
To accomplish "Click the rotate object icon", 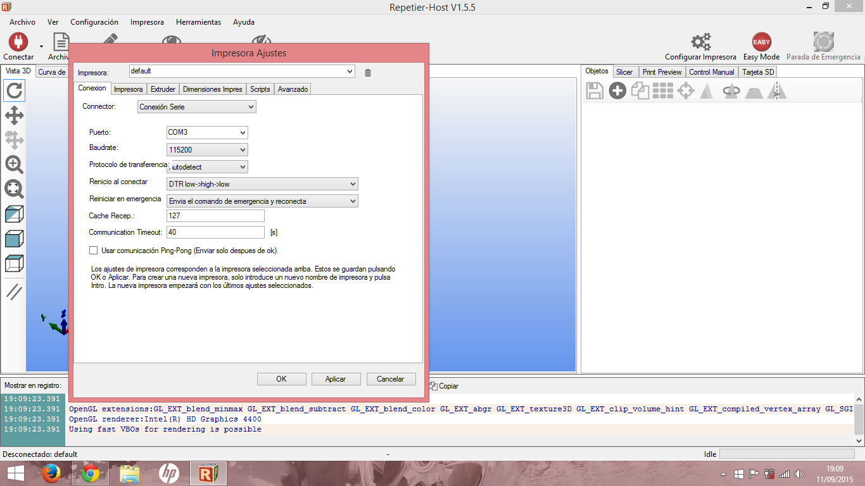I will [x=731, y=91].
